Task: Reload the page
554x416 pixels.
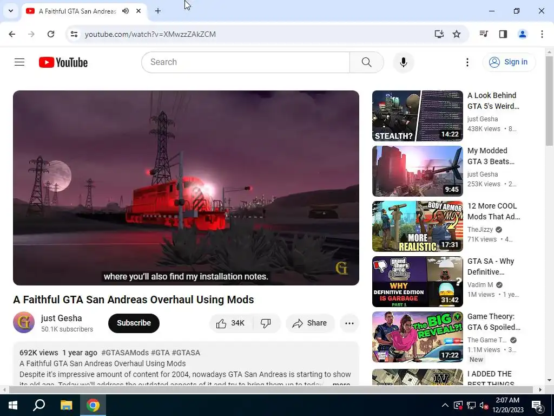Action: pos(51,34)
